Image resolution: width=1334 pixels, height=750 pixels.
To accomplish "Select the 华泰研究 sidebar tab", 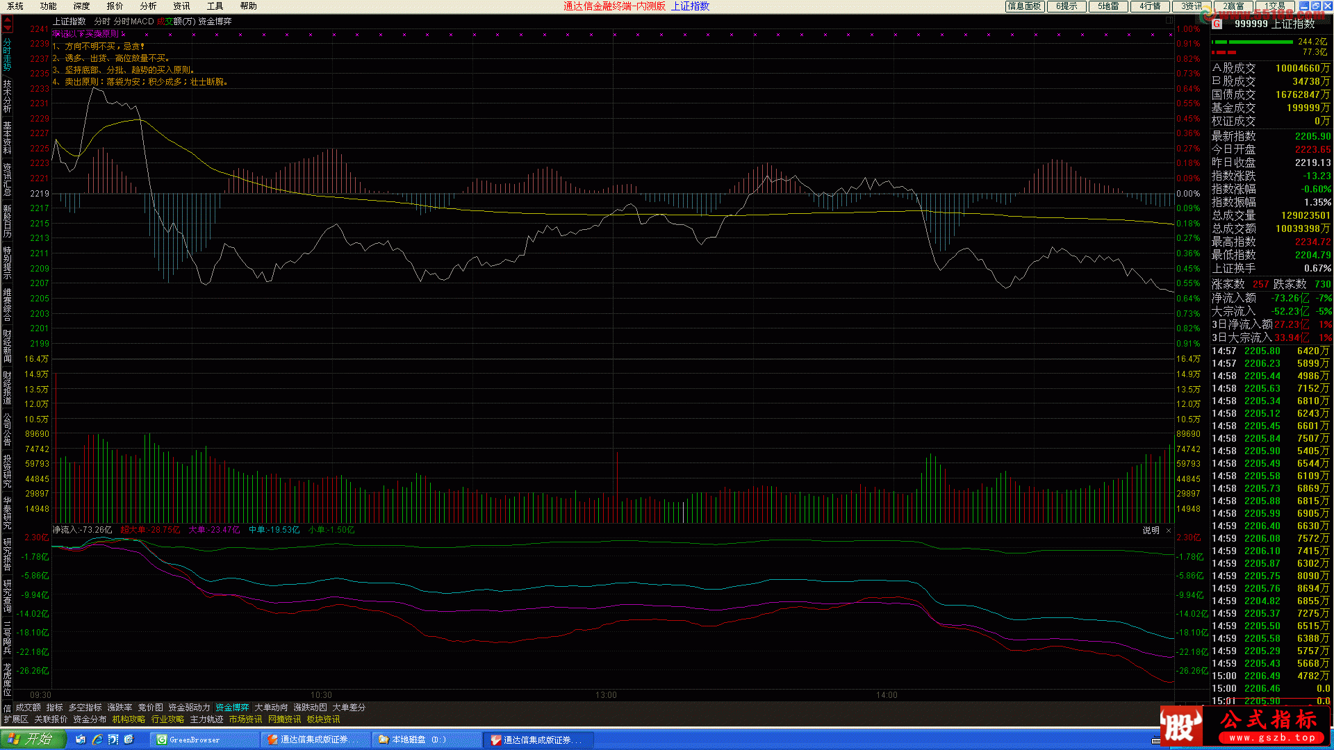I will pyautogui.click(x=7, y=512).
